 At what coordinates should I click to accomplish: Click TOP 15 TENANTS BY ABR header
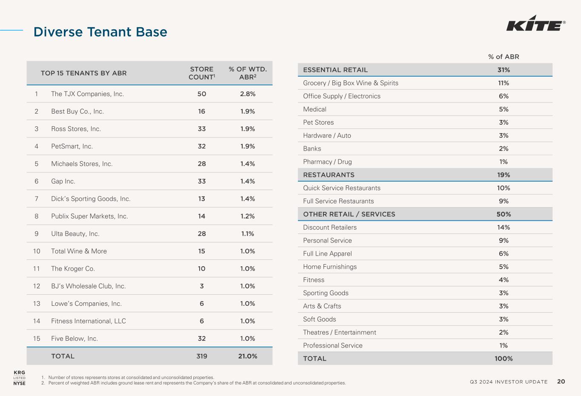[x=83, y=73]
